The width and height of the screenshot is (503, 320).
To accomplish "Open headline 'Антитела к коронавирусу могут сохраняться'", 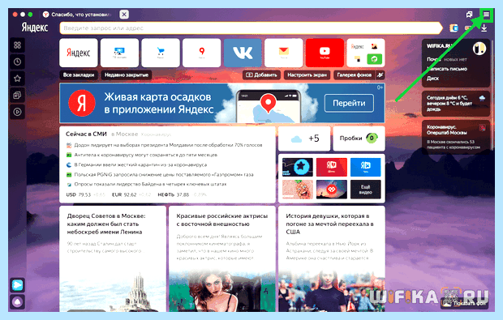I will pos(146,155).
